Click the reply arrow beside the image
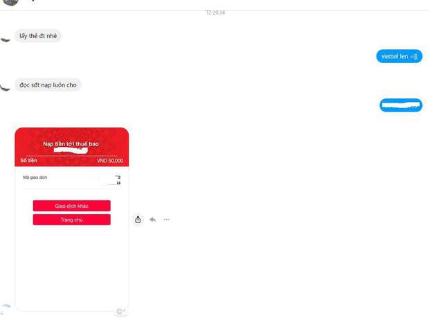Screen dimensions: 429x318 [x=153, y=220]
